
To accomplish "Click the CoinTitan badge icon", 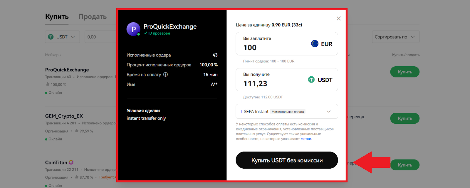I will click(x=71, y=162).
